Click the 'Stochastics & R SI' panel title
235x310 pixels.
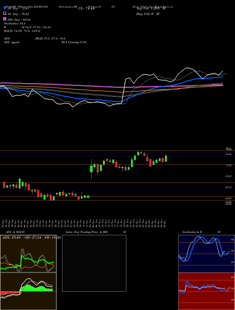pos(201,232)
